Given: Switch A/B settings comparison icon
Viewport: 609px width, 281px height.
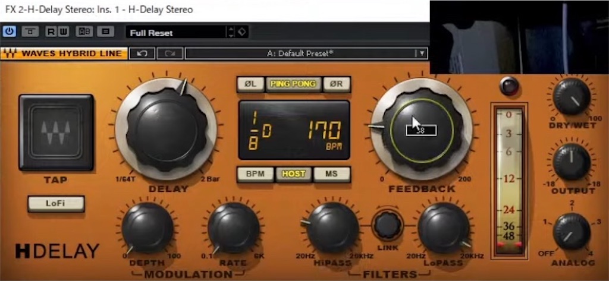Looking at the screenshot, I should pos(84,31).
